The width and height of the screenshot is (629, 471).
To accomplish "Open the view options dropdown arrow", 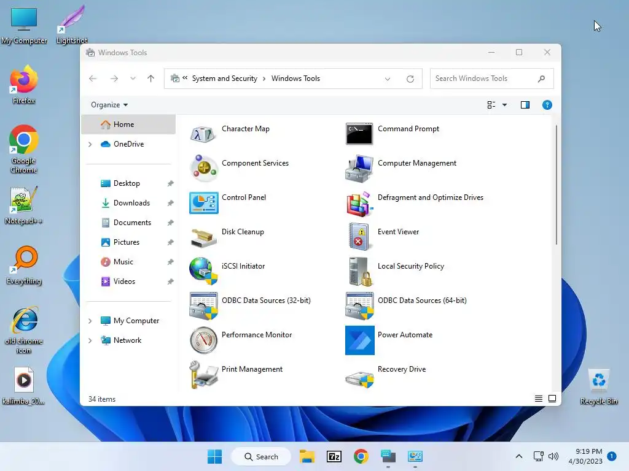I will 505,105.
